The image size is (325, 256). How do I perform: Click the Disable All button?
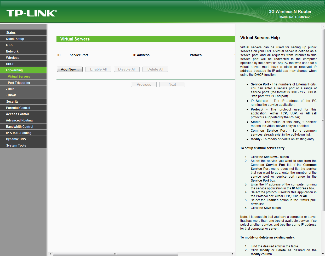pos(127,69)
